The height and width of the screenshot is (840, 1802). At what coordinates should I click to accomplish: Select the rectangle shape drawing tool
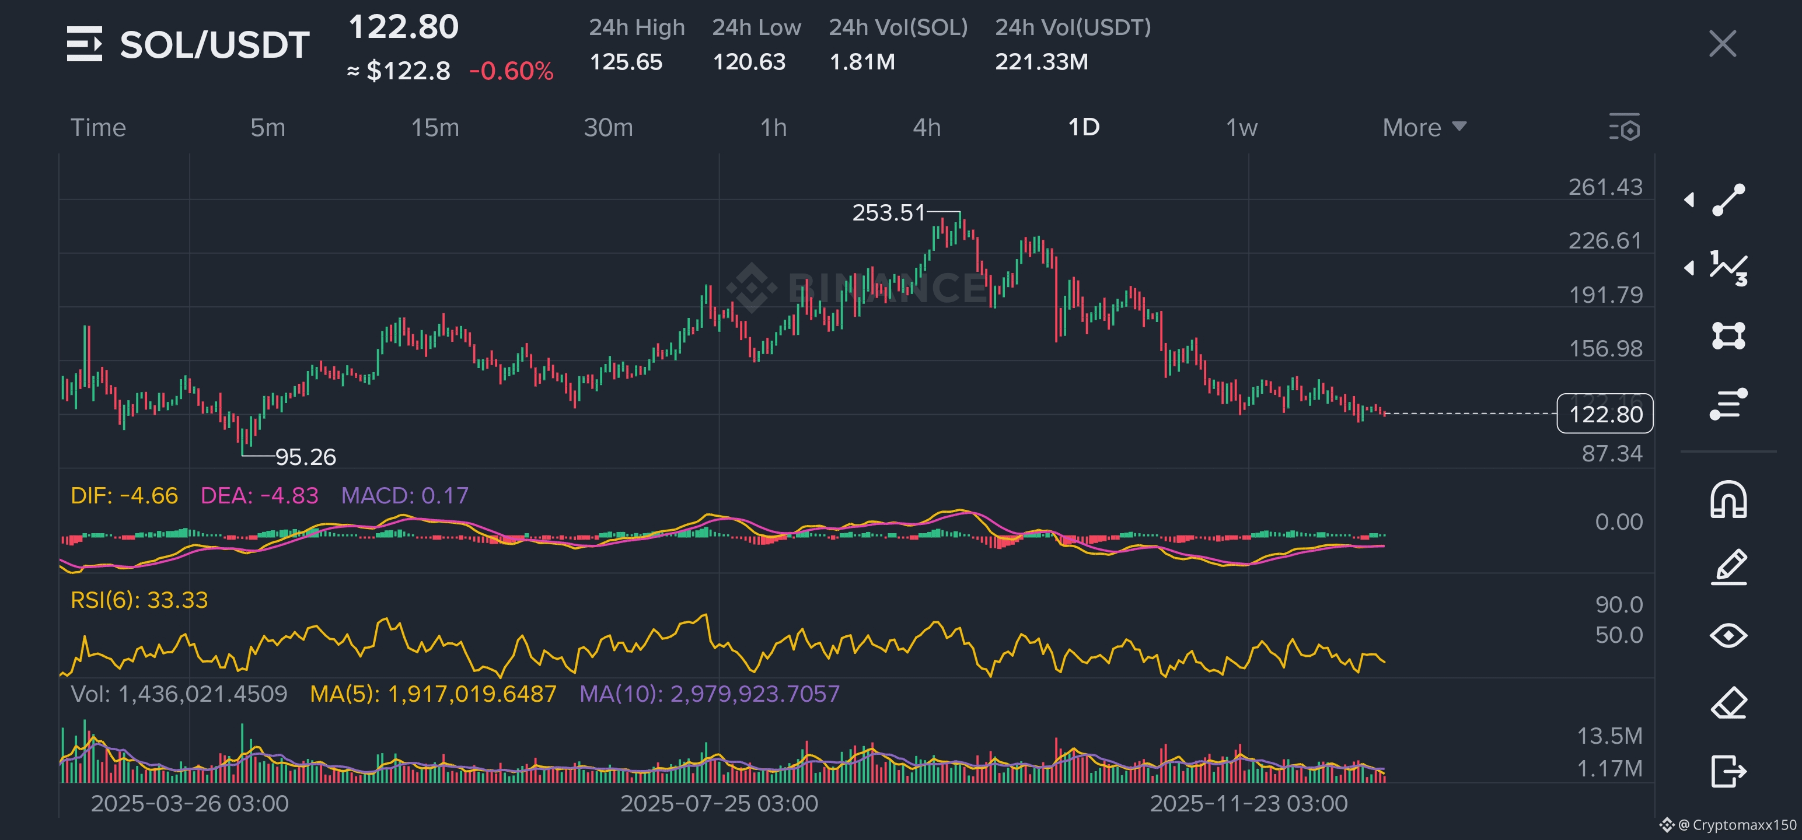click(x=1728, y=336)
